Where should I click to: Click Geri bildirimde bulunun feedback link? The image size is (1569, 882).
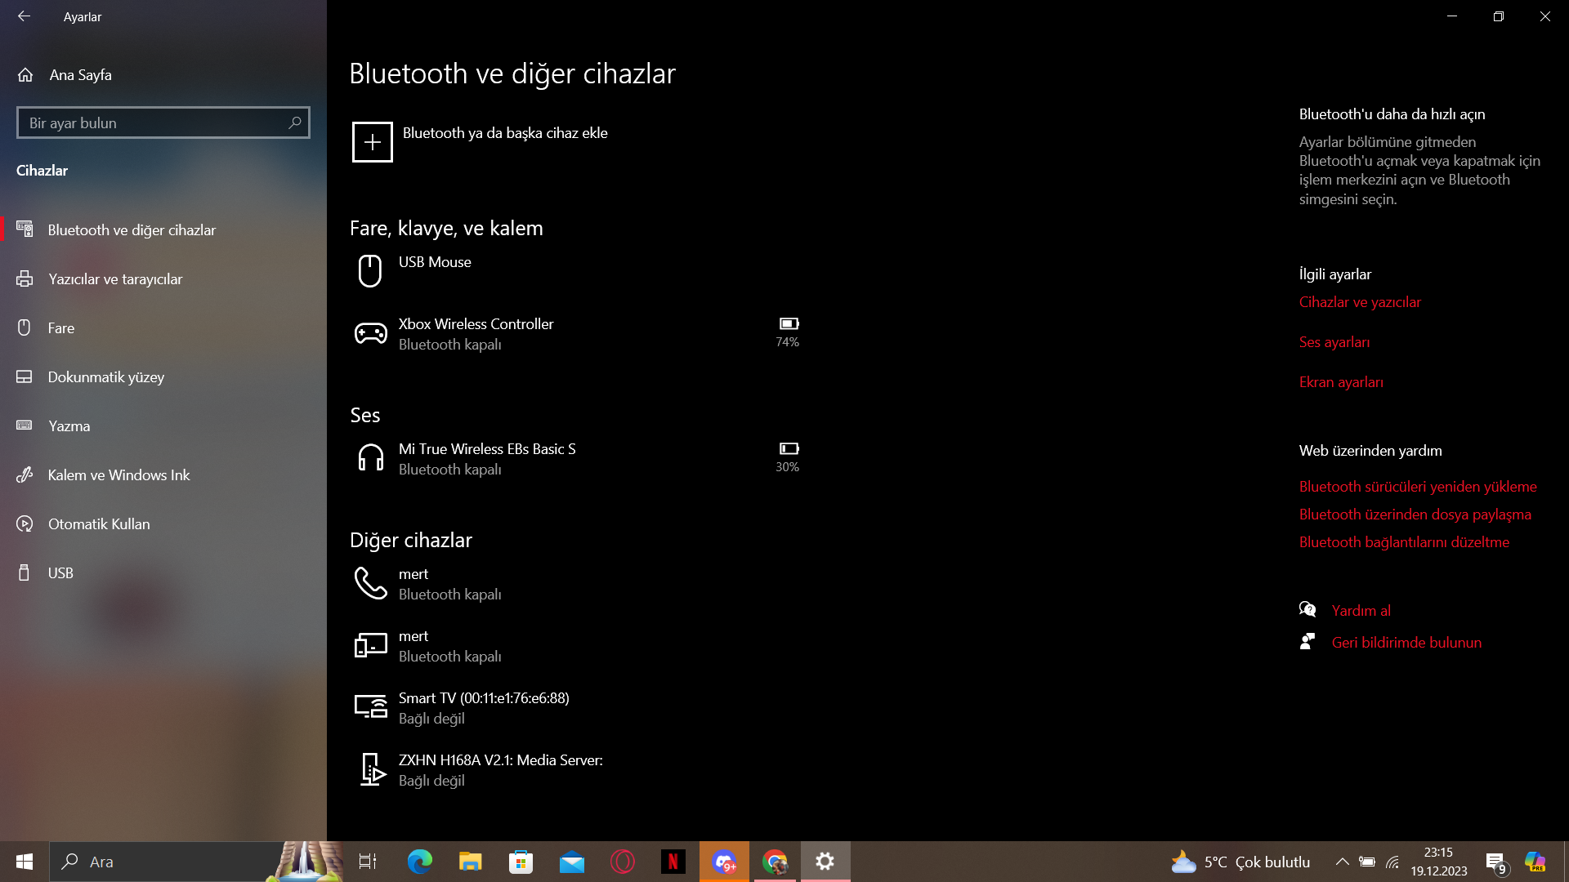pyautogui.click(x=1406, y=643)
